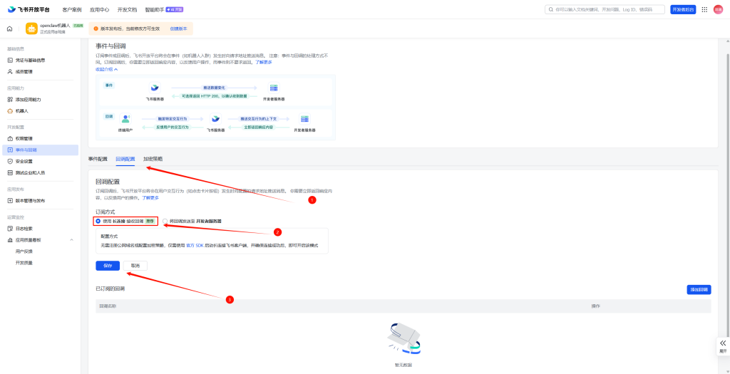Open 日志检索 sidebar item
The height and width of the screenshot is (374, 730).
click(x=40, y=229)
